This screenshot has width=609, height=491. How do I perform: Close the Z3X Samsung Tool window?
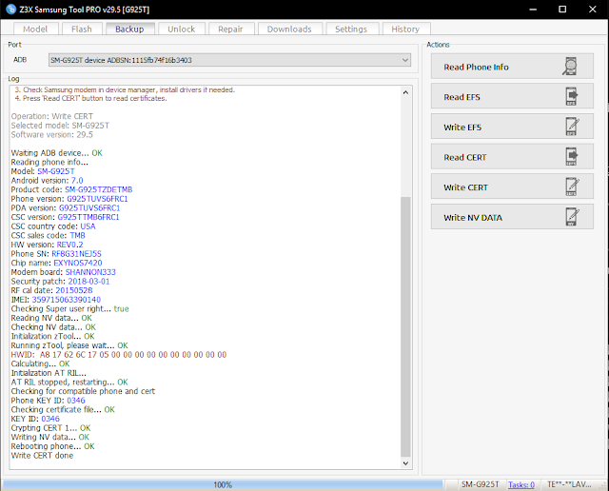pos(592,10)
